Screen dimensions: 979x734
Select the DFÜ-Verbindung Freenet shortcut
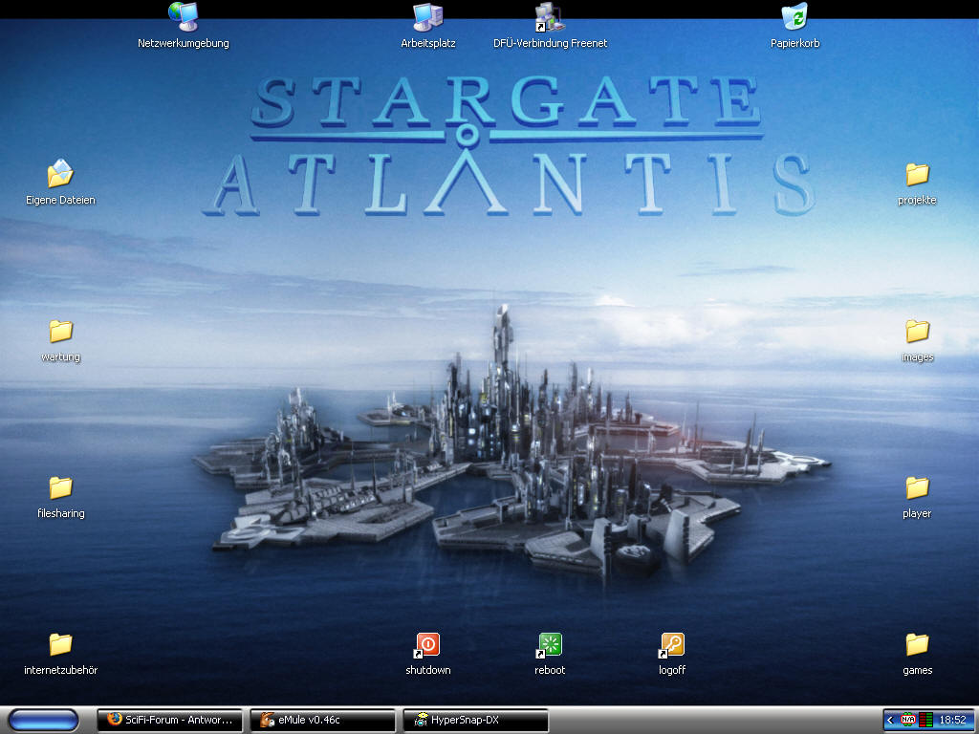550,17
